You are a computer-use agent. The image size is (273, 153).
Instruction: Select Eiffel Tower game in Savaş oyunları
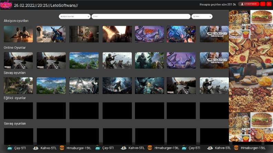click(x=84, y=85)
